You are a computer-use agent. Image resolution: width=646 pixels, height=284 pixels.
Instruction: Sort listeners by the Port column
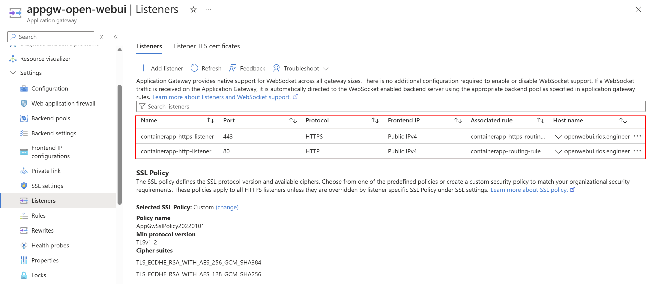[x=293, y=120]
